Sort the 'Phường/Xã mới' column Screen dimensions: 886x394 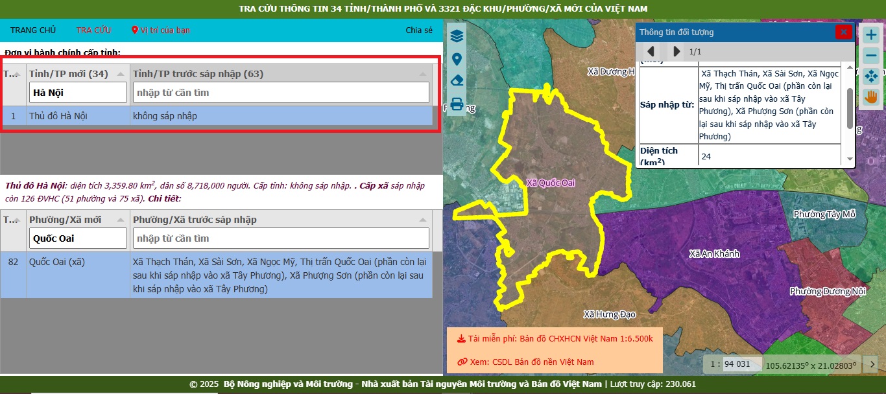120,220
